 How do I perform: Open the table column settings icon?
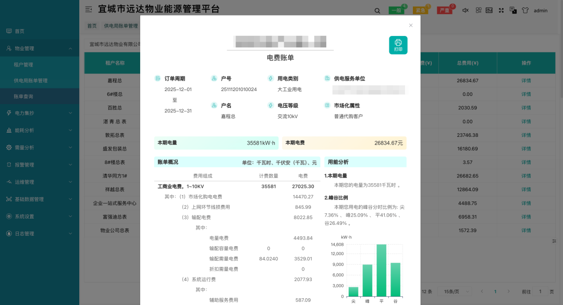click(555, 241)
